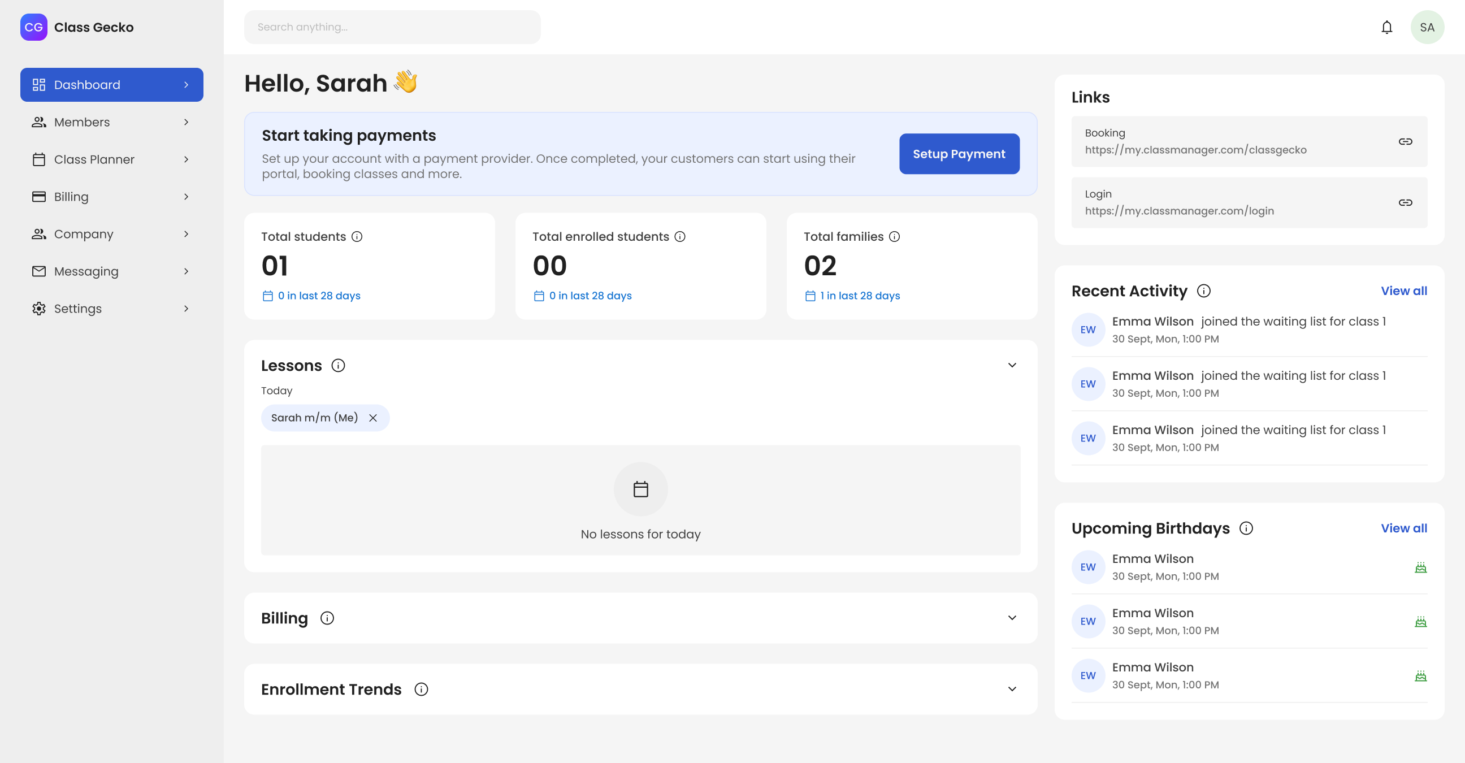Image resolution: width=1465 pixels, height=763 pixels.
Task: Open the Members menu in sidebar
Action: [x=111, y=122]
